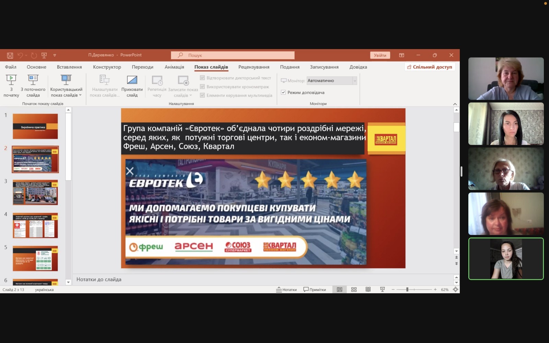549x343 pixels.
Task: Toggle Show Media Controls checkbox
Action: pos(202,95)
